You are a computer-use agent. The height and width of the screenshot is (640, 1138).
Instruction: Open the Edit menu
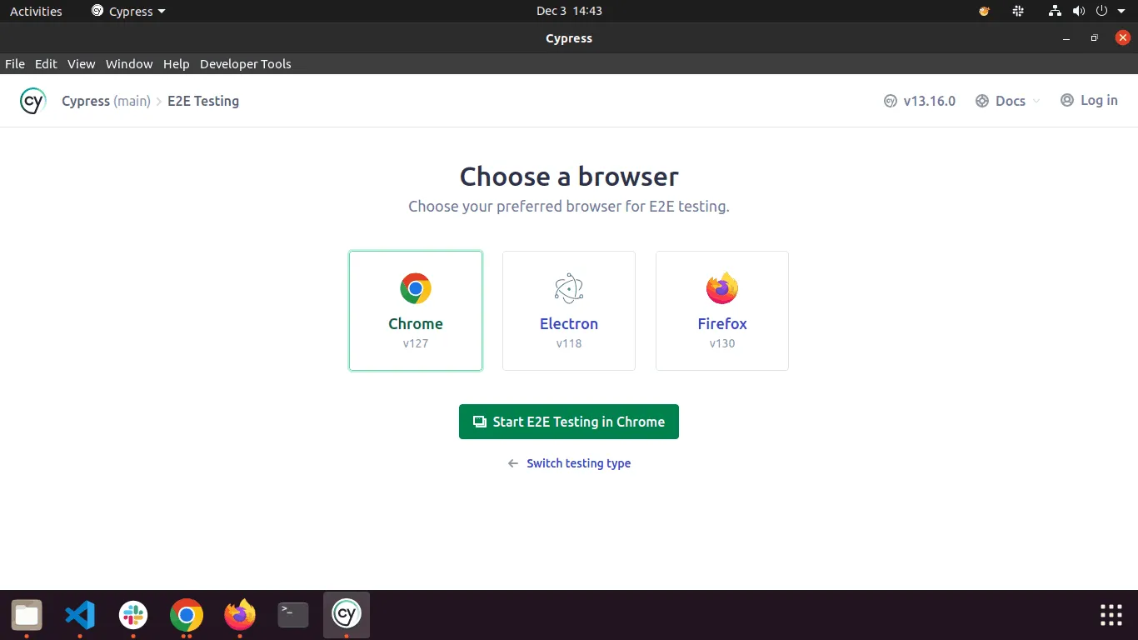click(x=46, y=64)
